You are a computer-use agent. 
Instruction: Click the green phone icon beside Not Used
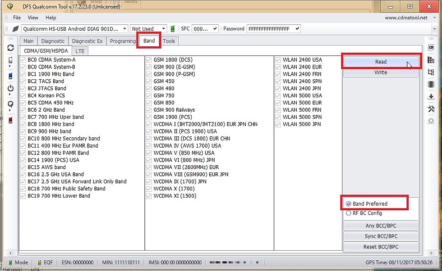click(x=173, y=29)
